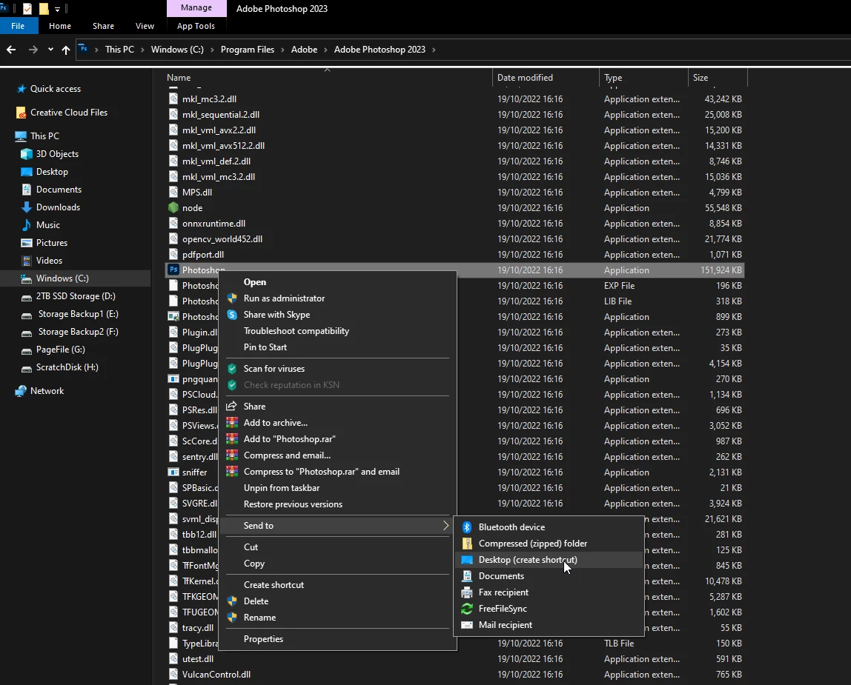The height and width of the screenshot is (685, 851).
Task: Click the Fax recipient icon
Action: [x=467, y=592]
